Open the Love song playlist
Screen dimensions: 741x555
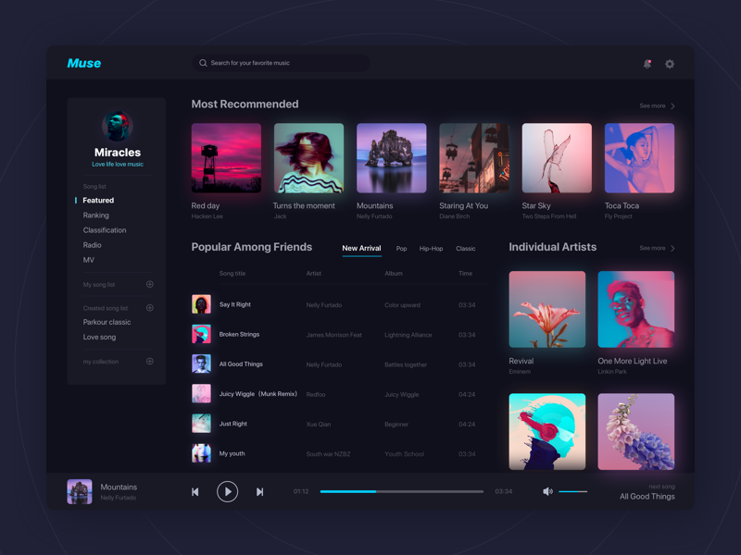[x=99, y=337]
